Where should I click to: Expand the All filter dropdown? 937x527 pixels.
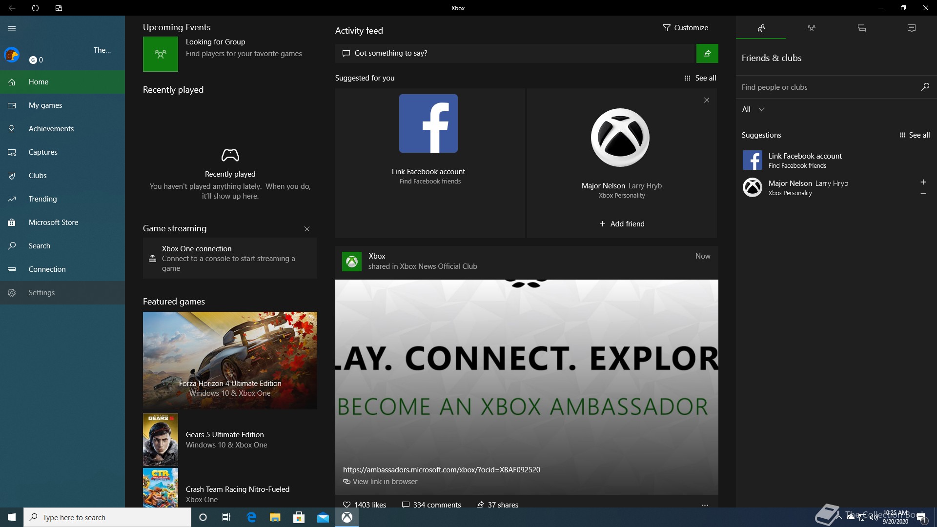point(753,109)
